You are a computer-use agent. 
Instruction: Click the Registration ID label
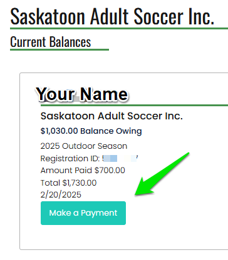tap(70, 159)
